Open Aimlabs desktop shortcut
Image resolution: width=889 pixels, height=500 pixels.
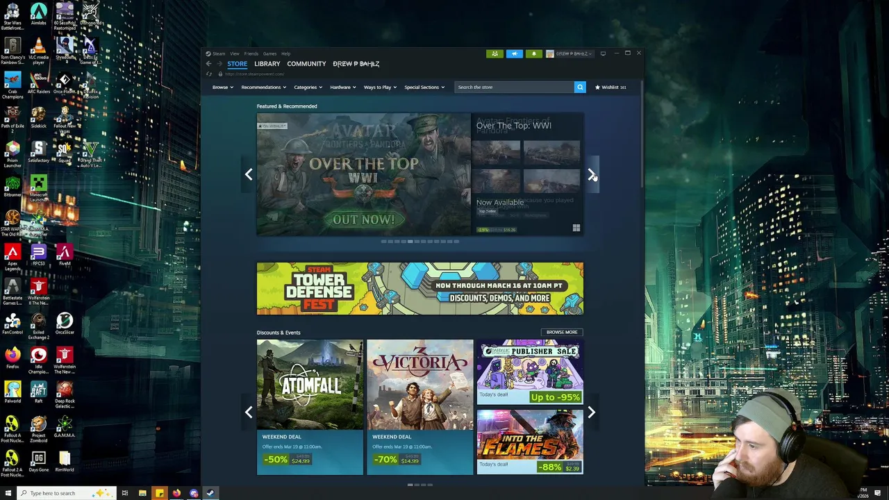tap(38, 15)
